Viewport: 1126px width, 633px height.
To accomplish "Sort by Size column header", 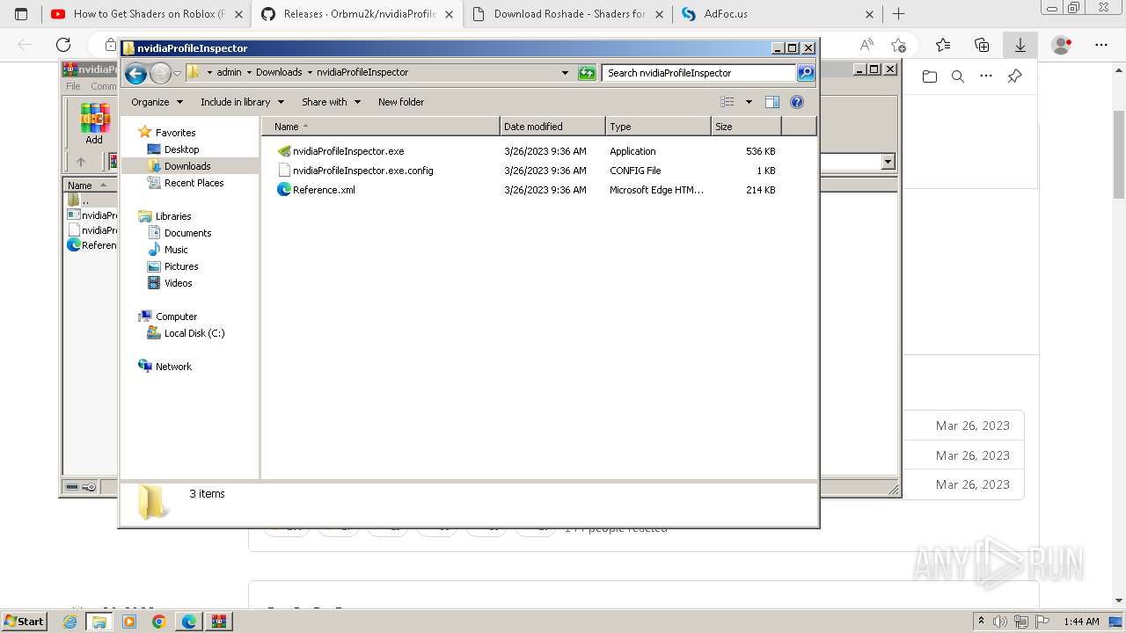I will (746, 127).
